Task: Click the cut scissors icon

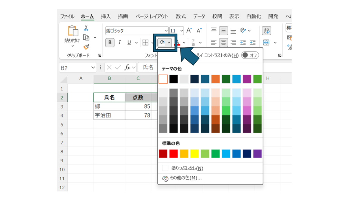Action: (86, 28)
